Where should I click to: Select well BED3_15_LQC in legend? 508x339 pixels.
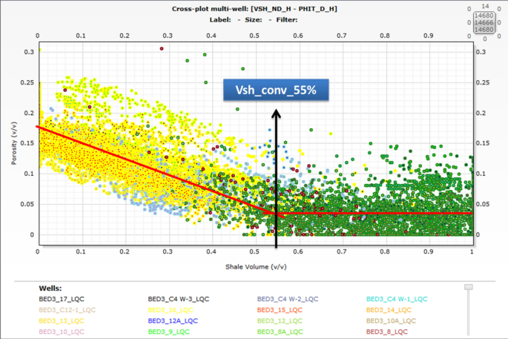[x=280, y=310]
